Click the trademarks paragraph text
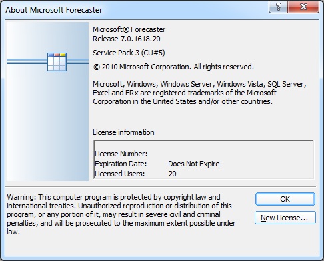Image resolution: width=324 pixels, height=261 pixels. click(199, 93)
